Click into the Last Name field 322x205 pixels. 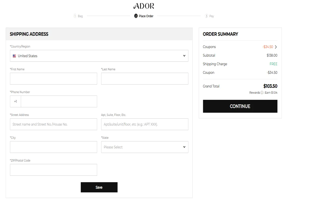[x=145, y=79]
